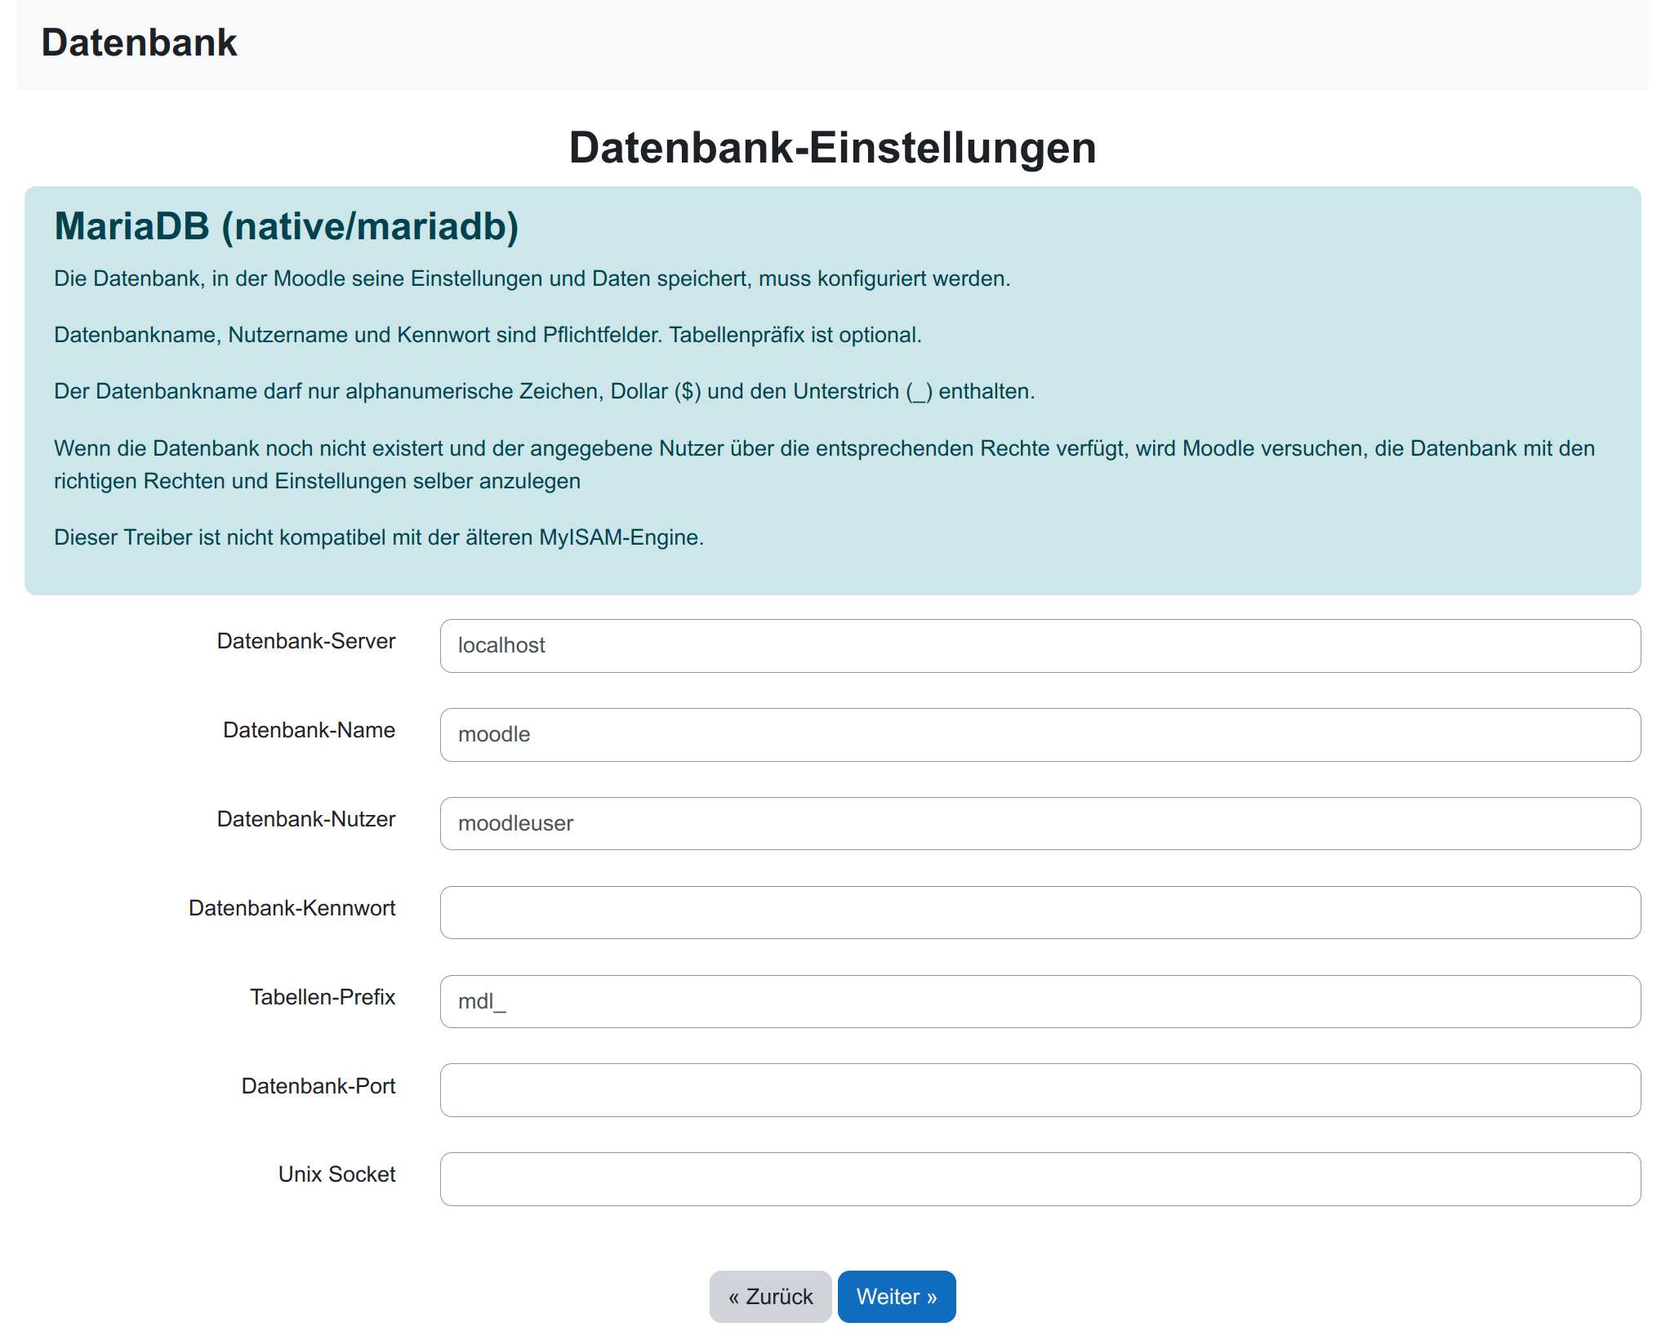Click the Datenbank-Server input field
1670x1336 pixels.
click(x=1040, y=645)
